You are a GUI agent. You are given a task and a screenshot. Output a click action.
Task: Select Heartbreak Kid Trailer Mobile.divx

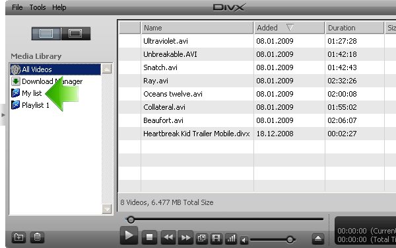pyautogui.click(x=197, y=134)
